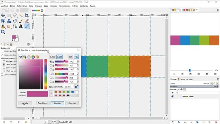
Task: Select the Zoom magnifier tool
Action: point(3,32)
